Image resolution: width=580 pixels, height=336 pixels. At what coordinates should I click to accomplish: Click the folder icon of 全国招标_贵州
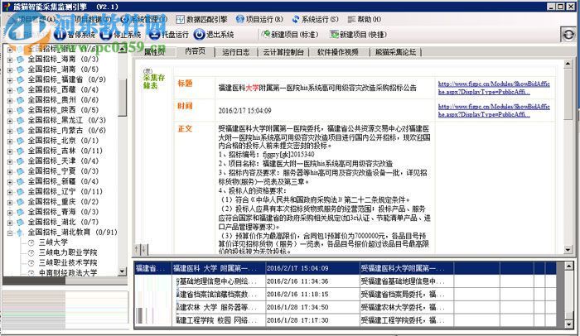click(x=21, y=100)
